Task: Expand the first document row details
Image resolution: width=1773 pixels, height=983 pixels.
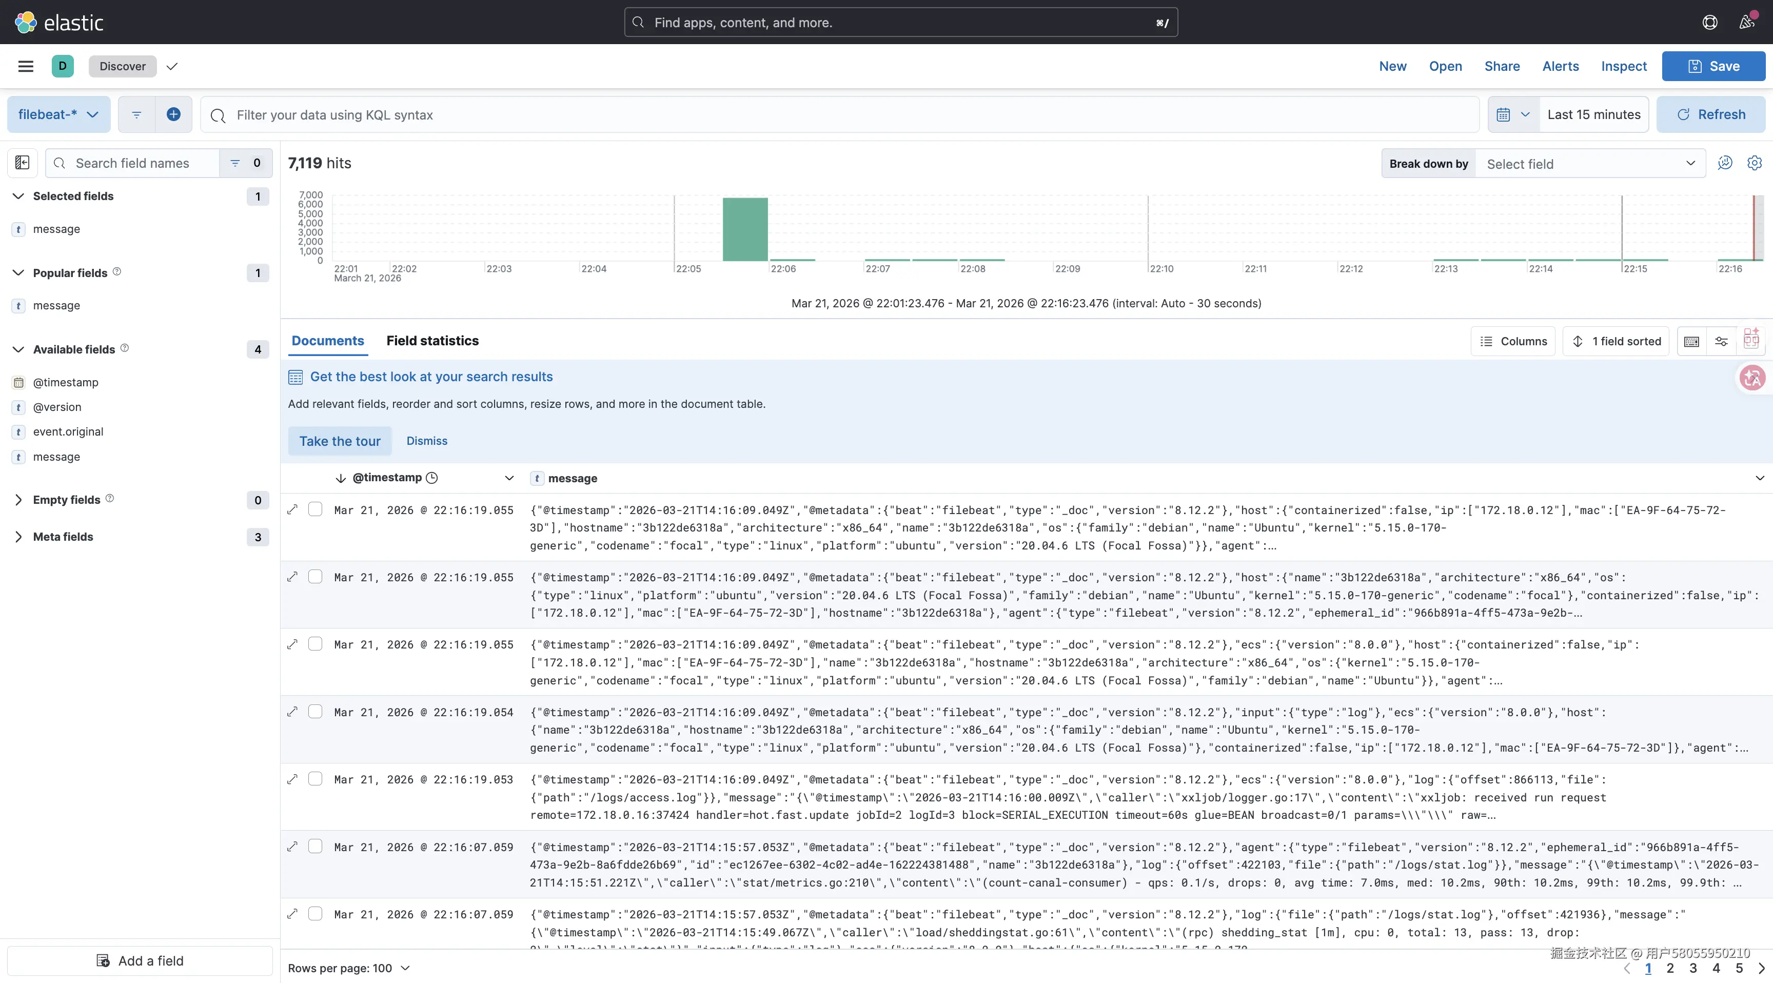Action: (292, 509)
